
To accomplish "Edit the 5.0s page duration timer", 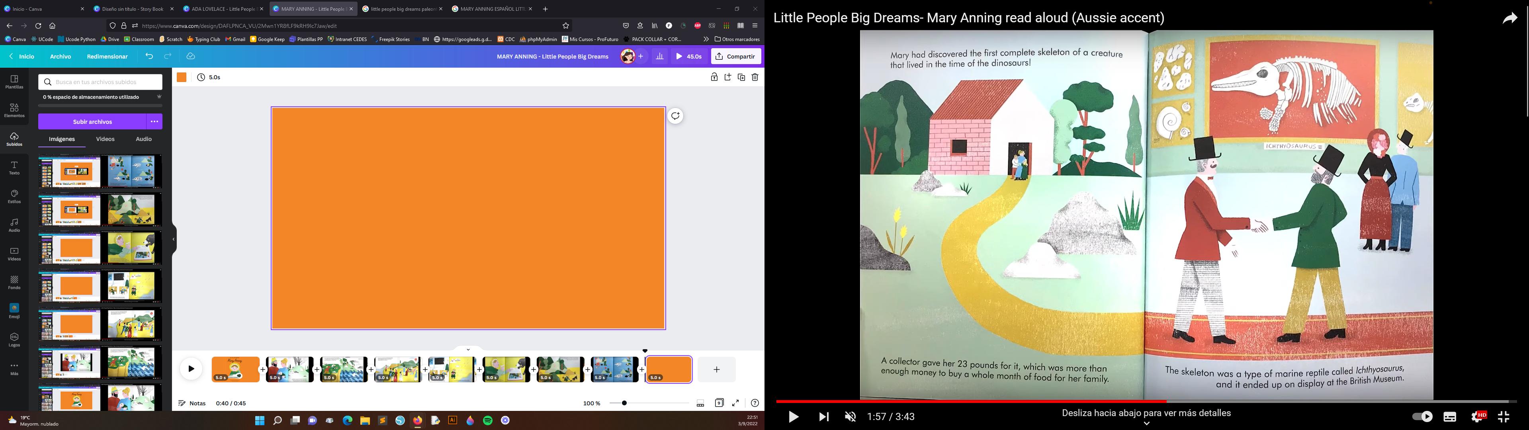I will [209, 77].
